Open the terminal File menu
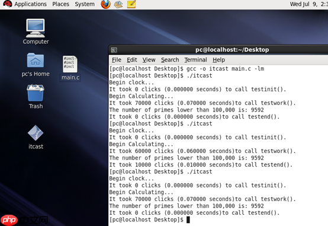The image size is (328, 226). coord(117,60)
